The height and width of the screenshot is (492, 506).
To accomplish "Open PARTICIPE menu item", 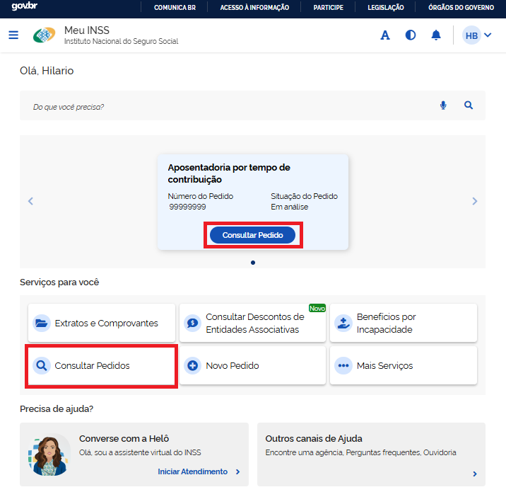I will tap(328, 8).
